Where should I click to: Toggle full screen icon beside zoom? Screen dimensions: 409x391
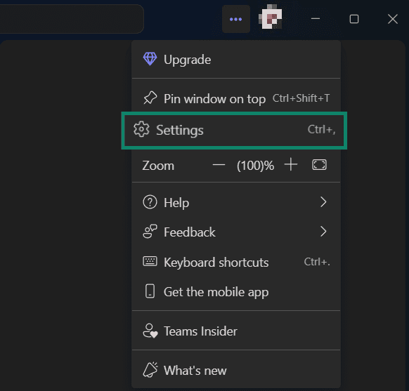tap(319, 165)
